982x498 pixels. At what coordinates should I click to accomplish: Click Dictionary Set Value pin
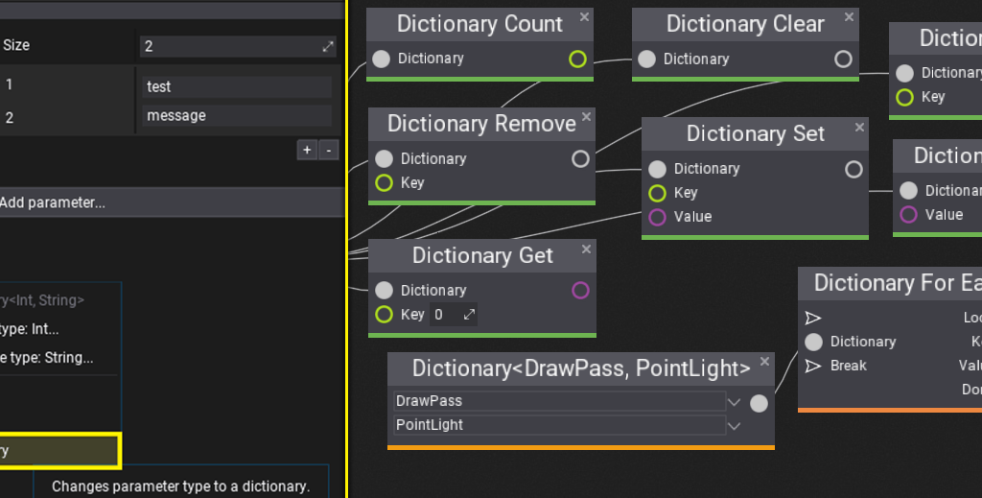point(657,217)
